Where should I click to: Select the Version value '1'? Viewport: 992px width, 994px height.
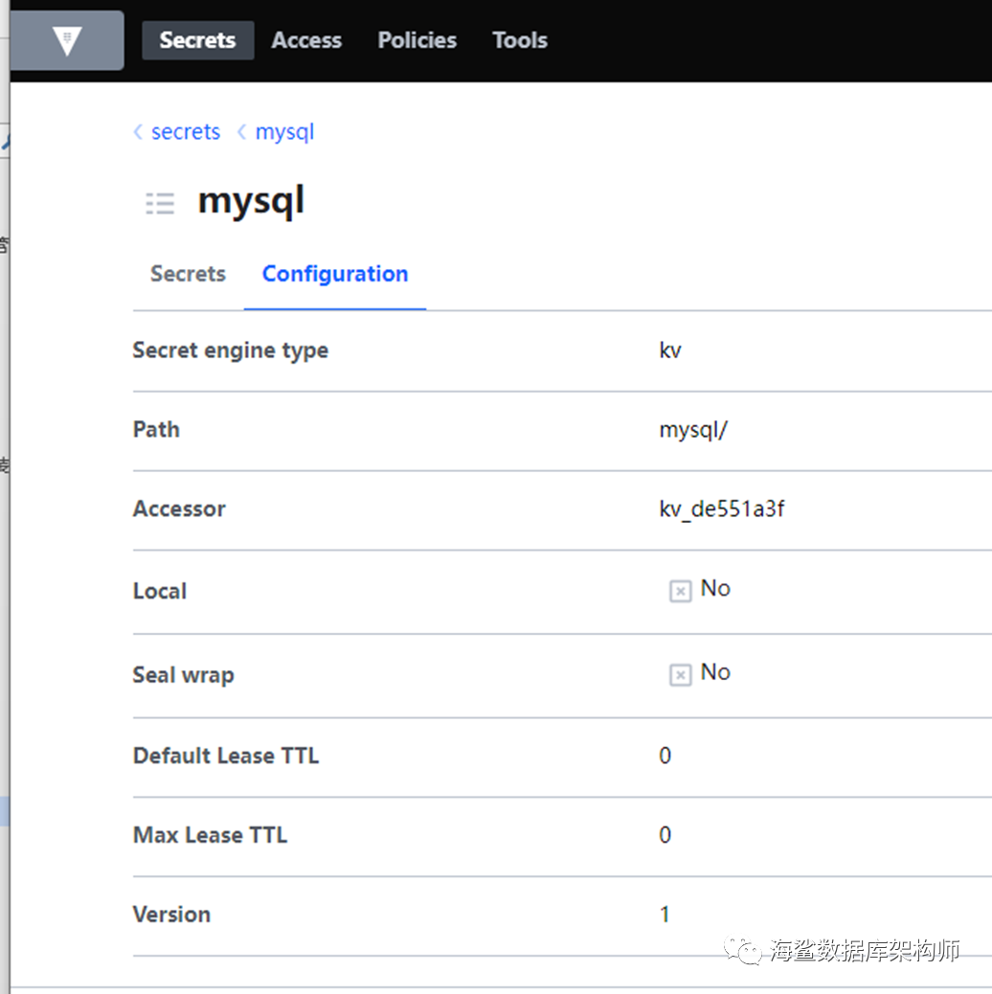[665, 915]
